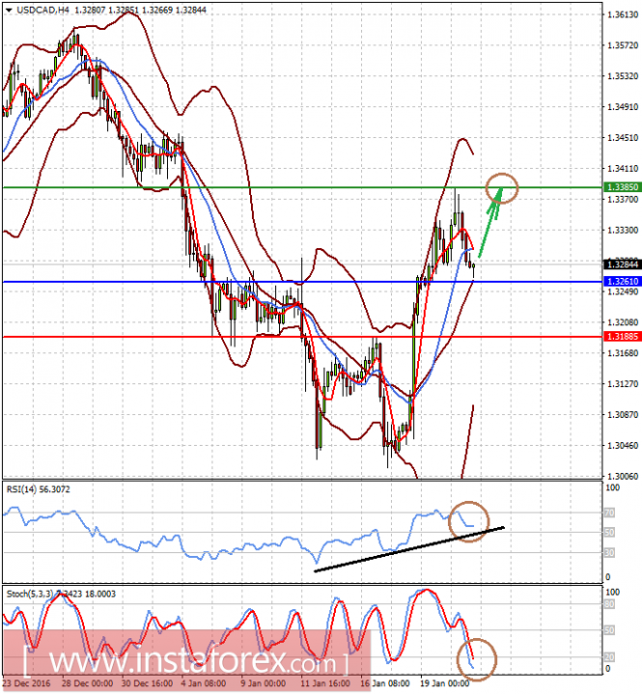Click the brown target circle near green line
The width and height of the screenshot is (642, 694).
[x=502, y=186]
